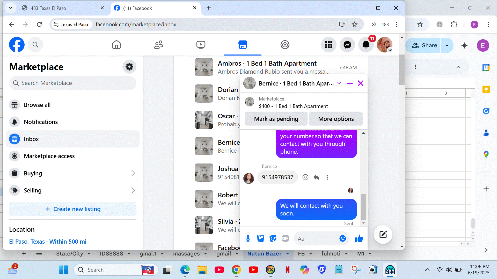Open the Nutun Bazer sheet tab dropdown
Image resolution: width=497 pixels, height=279 pixels.
pos(288,254)
